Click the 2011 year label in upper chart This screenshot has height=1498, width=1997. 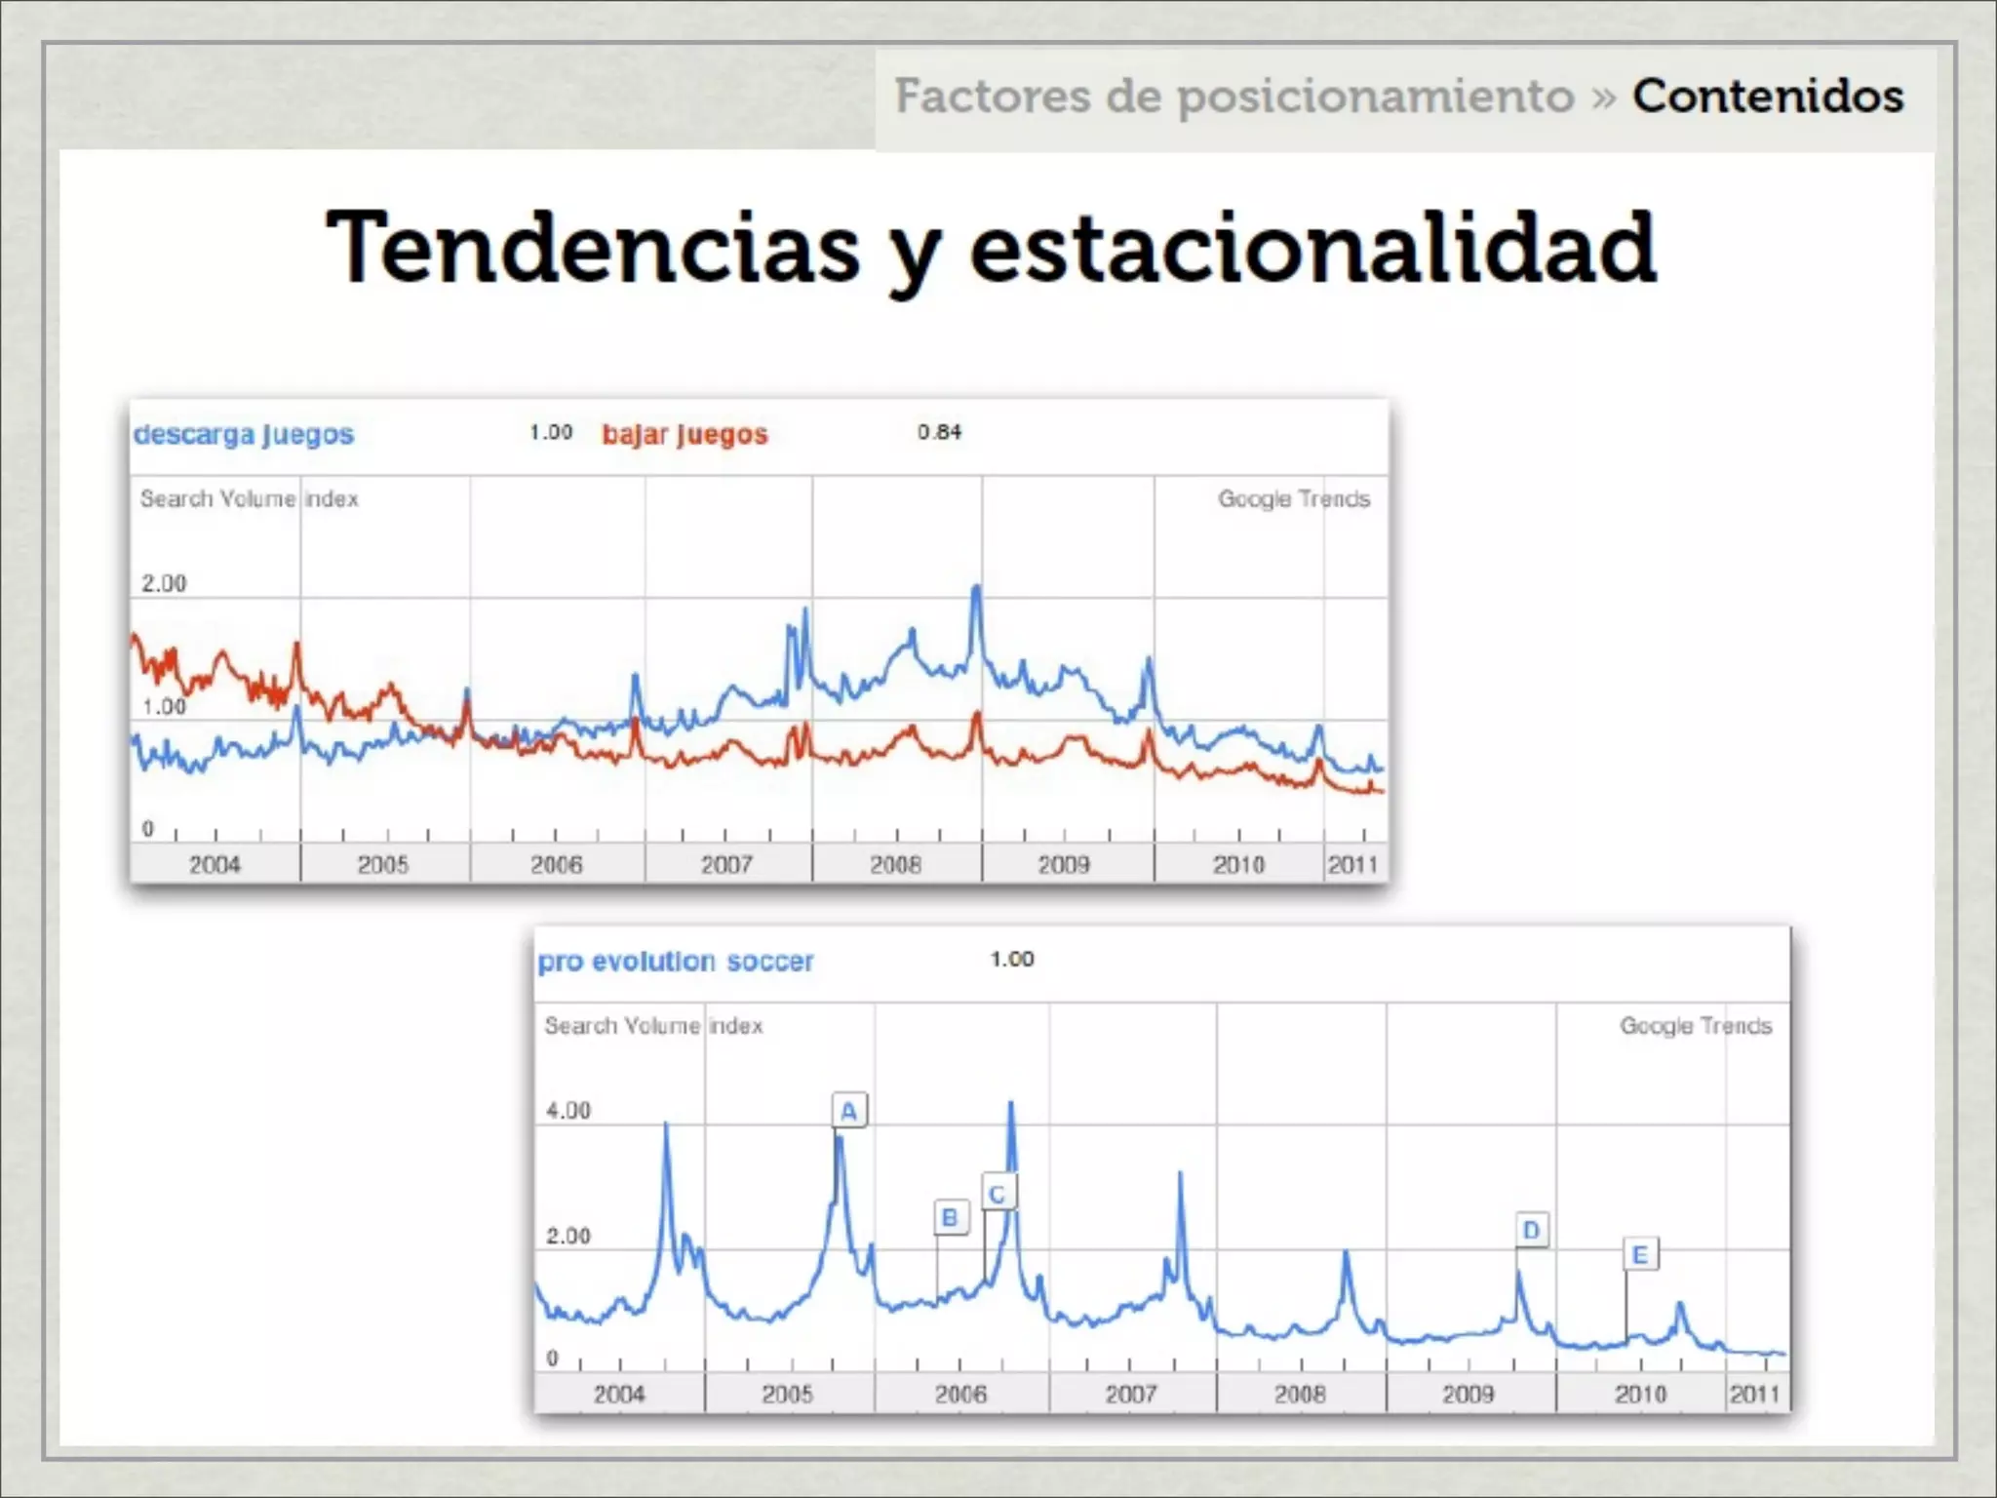click(1352, 864)
